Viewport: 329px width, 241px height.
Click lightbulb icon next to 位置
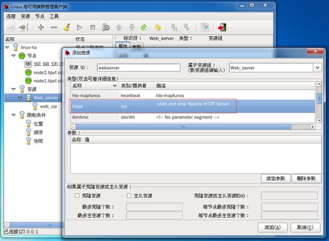point(28,124)
